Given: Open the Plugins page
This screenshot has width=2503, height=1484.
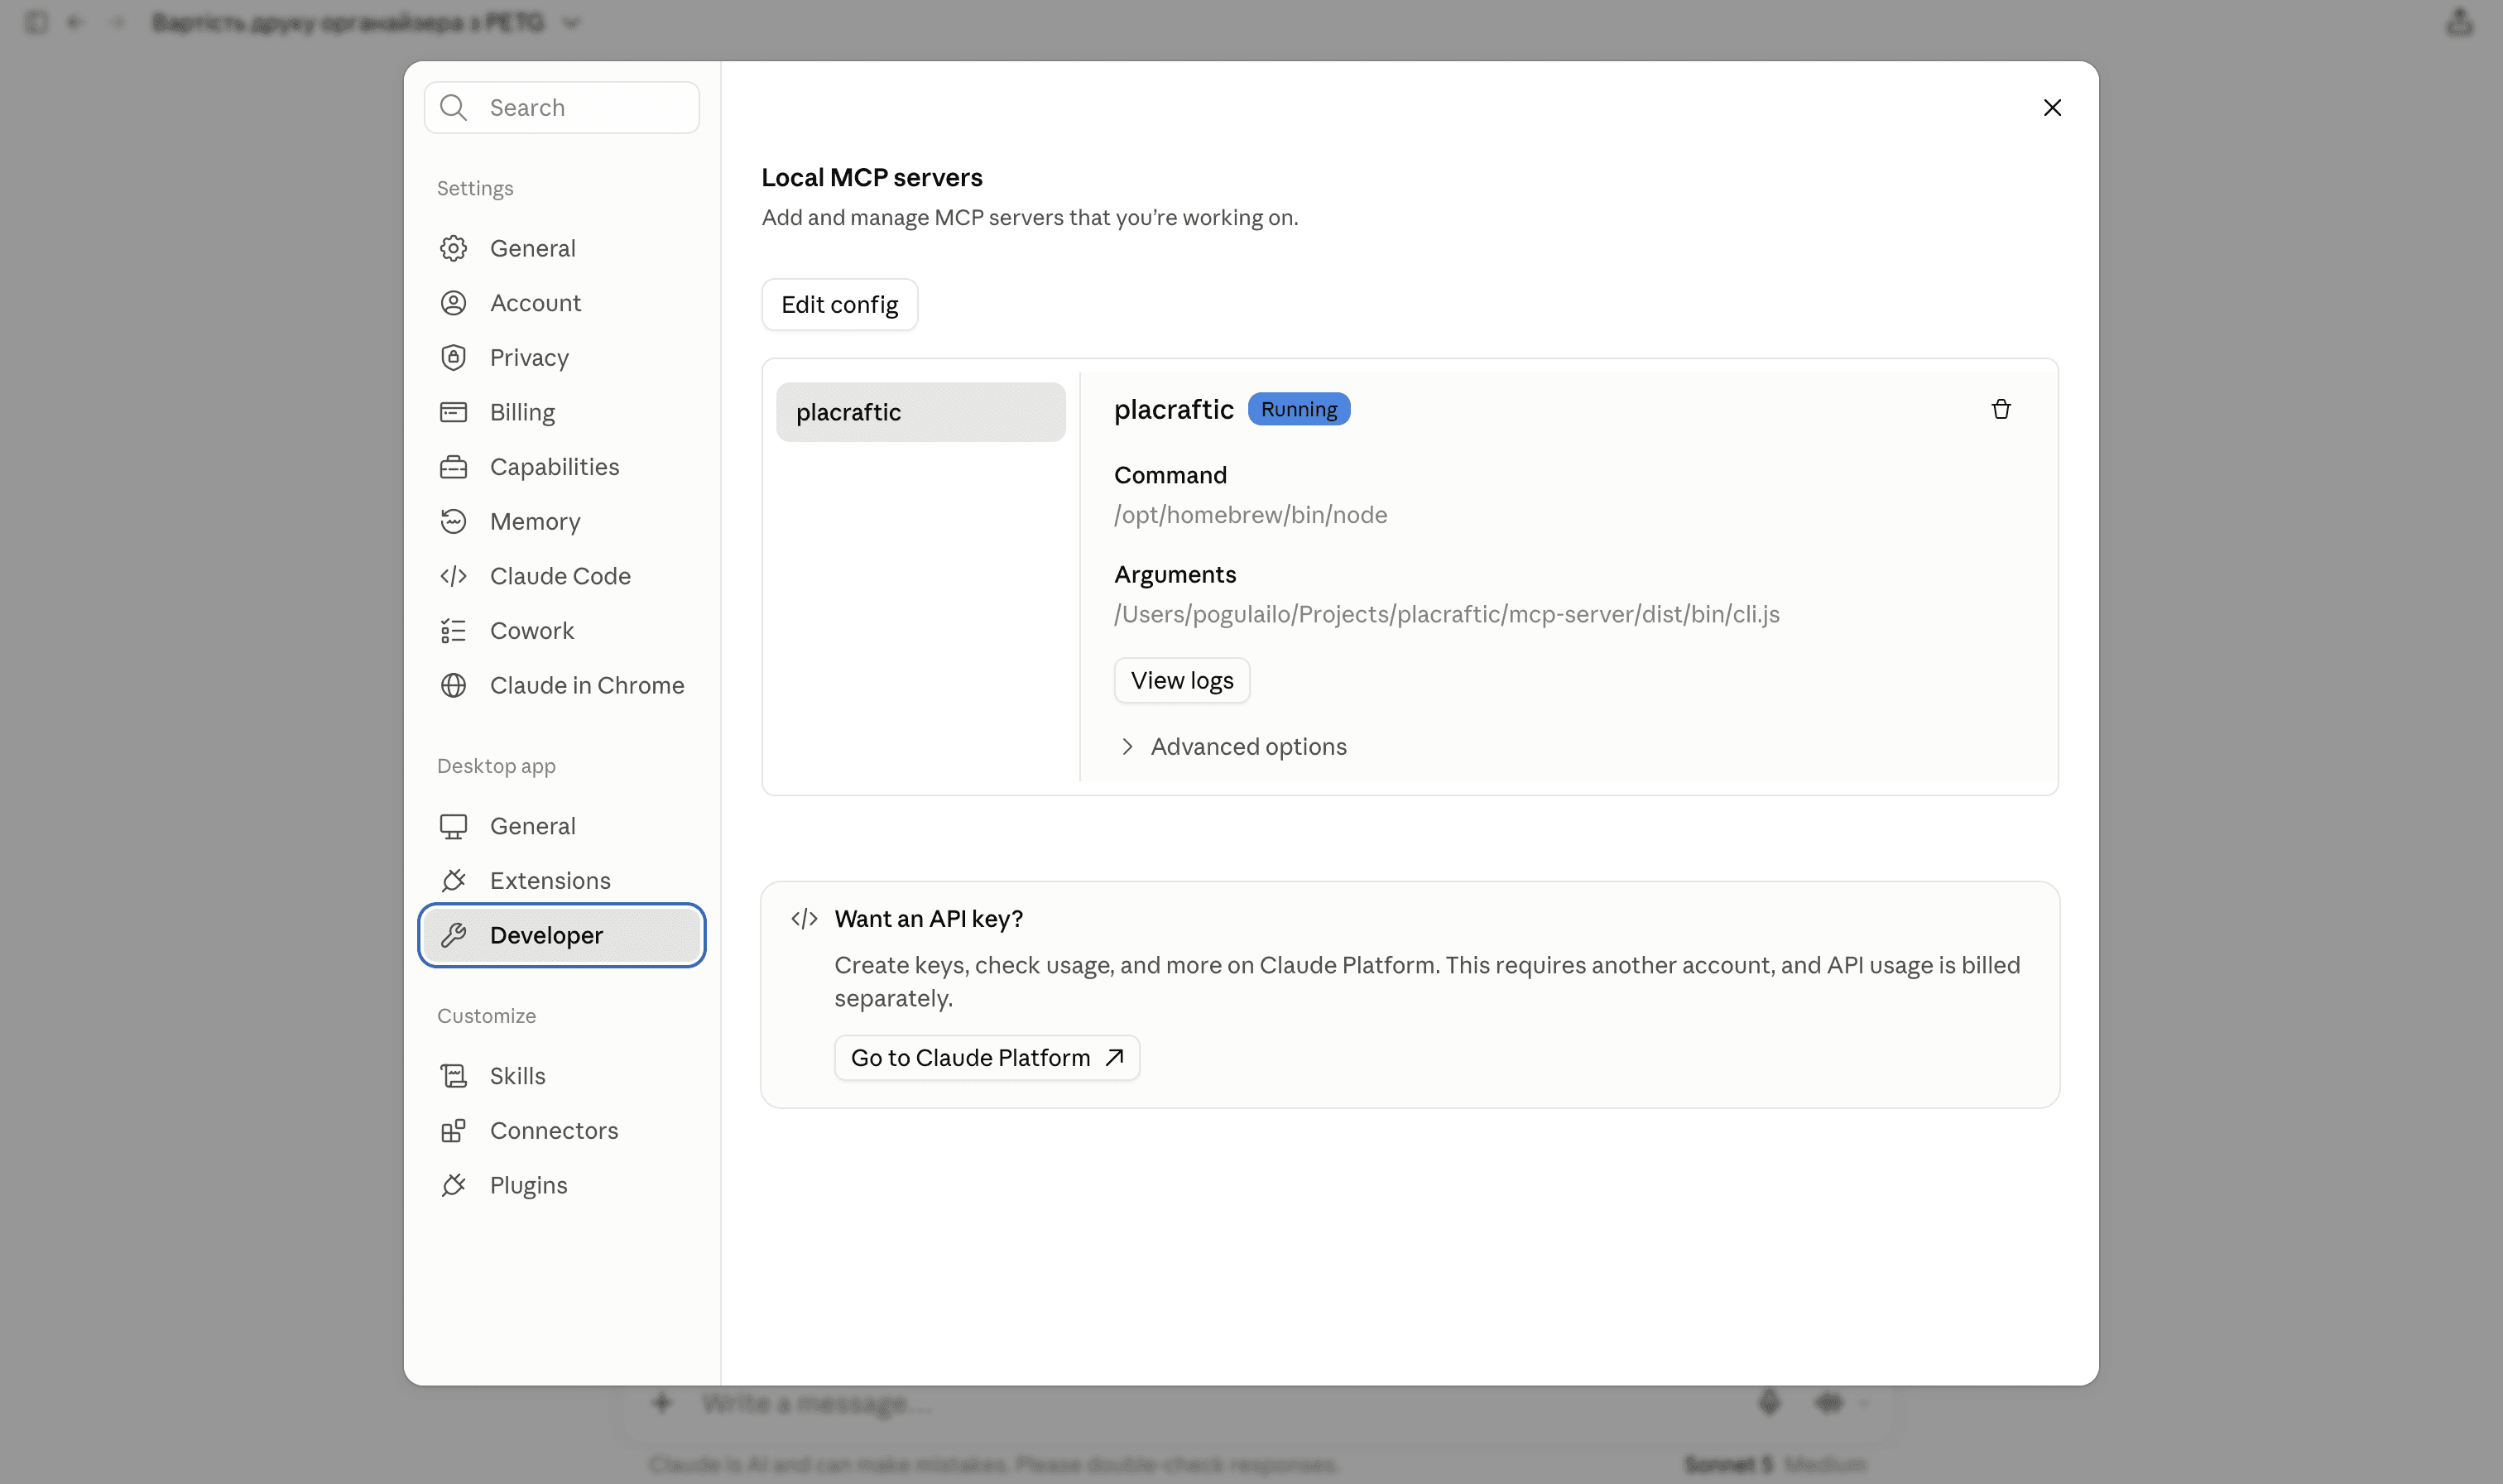Looking at the screenshot, I should coord(562,1185).
